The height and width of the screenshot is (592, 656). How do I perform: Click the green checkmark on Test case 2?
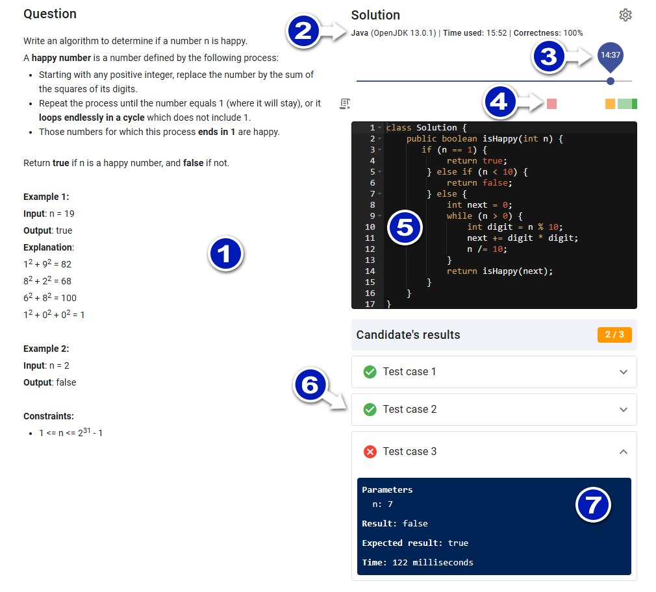[x=370, y=410]
